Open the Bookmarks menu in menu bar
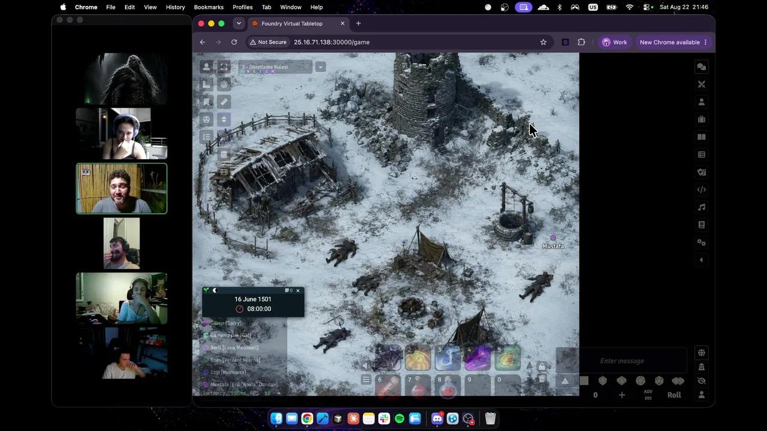767x431 pixels. [209, 7]
